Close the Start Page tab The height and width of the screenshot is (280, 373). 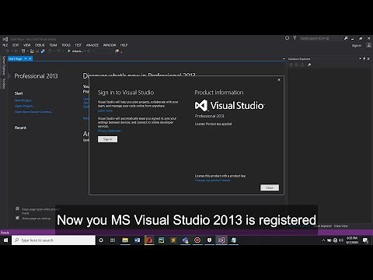[x=30, y=59]
